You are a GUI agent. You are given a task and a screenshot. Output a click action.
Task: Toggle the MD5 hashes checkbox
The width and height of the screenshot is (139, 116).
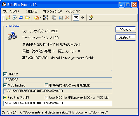tap(5, 85)
